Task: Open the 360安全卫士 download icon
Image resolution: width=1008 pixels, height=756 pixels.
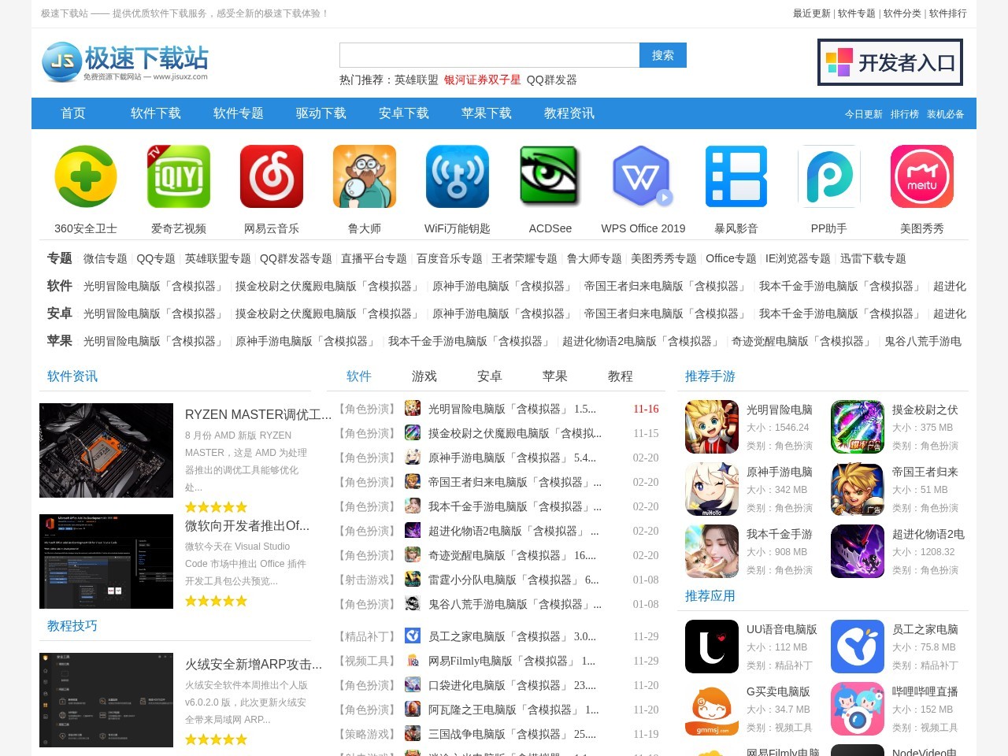Action: point(85,176)
